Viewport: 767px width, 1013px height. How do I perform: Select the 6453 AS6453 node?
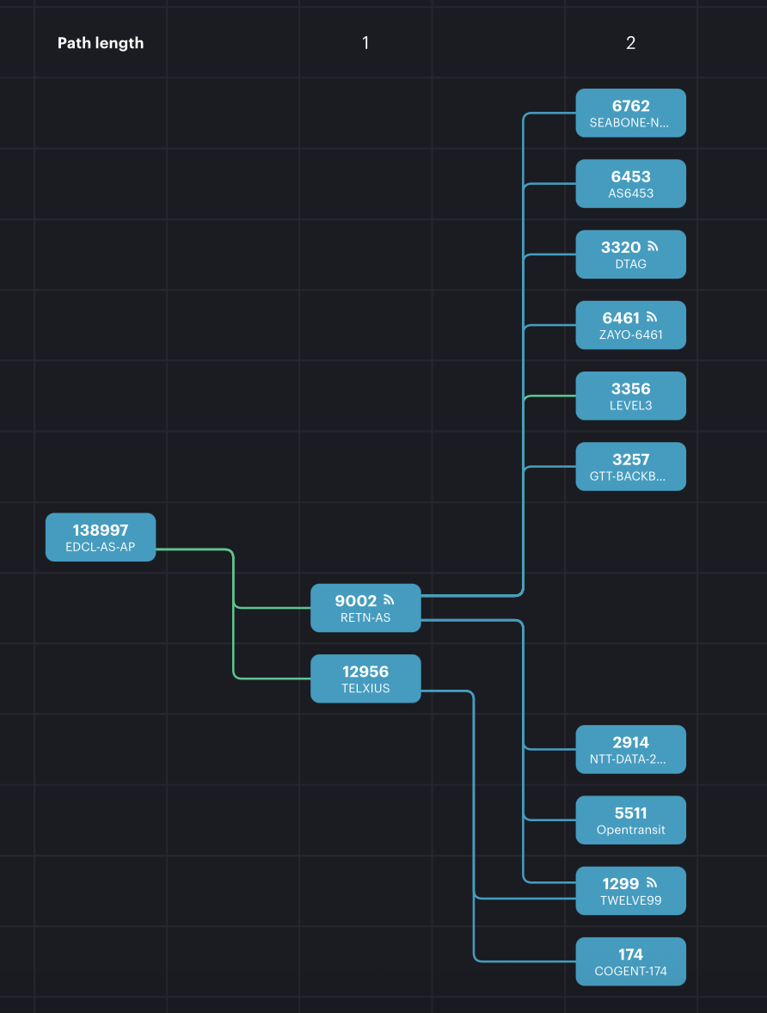(630, 183)
